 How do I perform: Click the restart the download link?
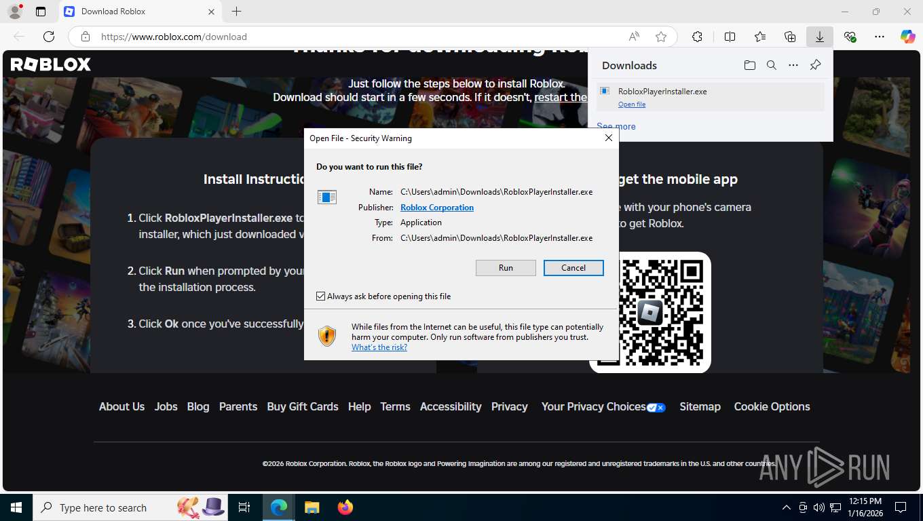pyautogui.click(x=561, y=97)
